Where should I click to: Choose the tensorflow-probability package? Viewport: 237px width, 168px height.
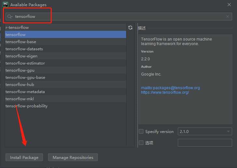[65, 106]
